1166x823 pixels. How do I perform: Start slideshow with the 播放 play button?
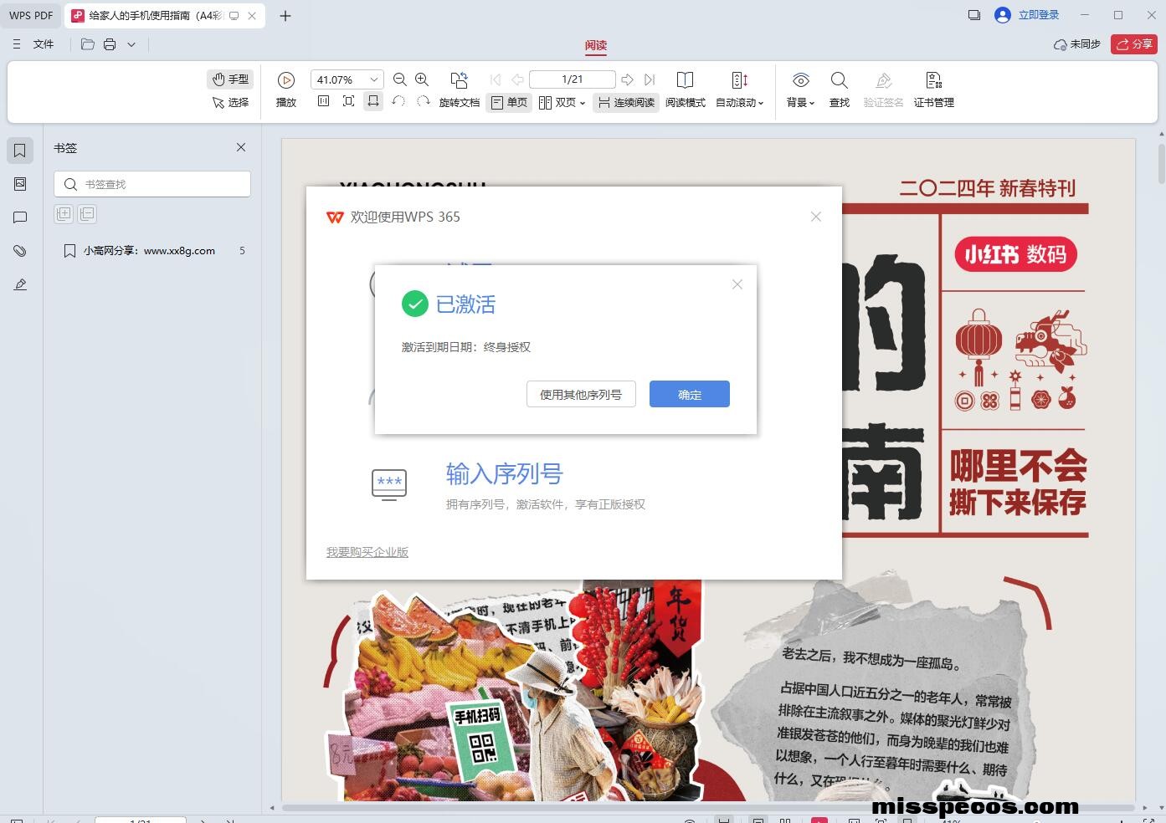286,89
